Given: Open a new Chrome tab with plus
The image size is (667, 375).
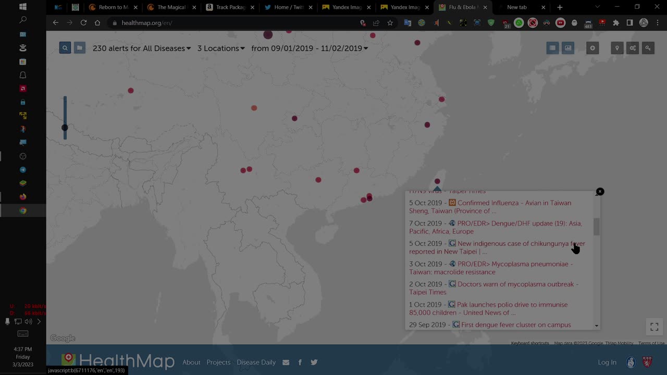Looking at the screenshot, I should click(560, 7).
